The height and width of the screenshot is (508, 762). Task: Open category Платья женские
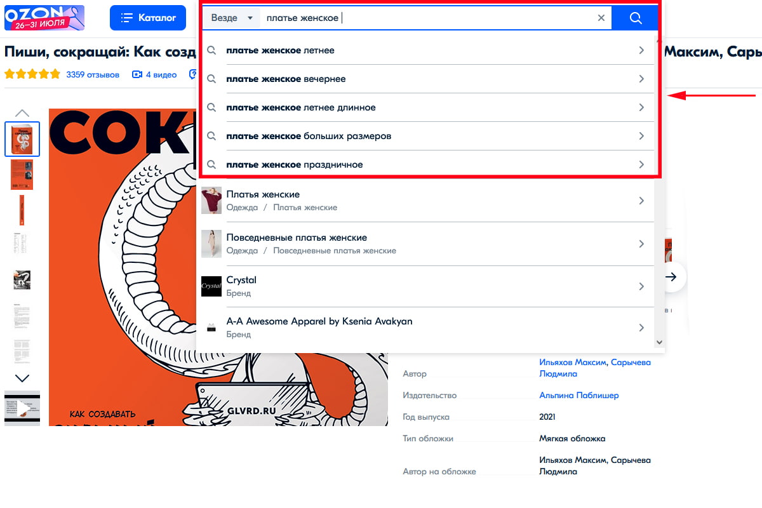coord(263,194)
